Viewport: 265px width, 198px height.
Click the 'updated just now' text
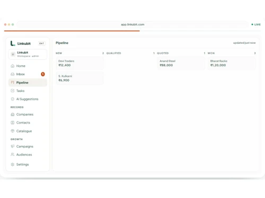coord(244,43)
